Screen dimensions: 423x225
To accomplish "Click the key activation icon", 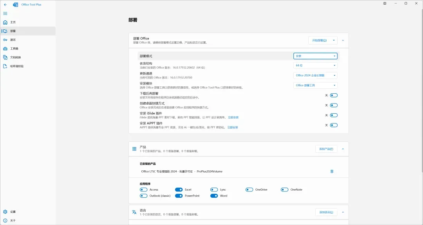I will tap(5, 40).
